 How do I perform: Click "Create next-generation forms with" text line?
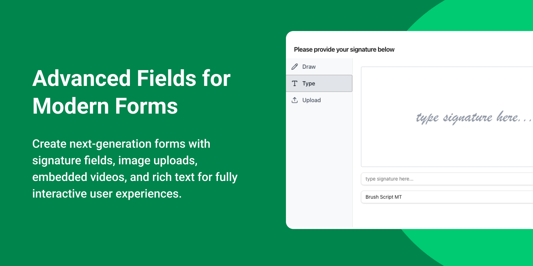pyautogui.click(x=121, y=144)
